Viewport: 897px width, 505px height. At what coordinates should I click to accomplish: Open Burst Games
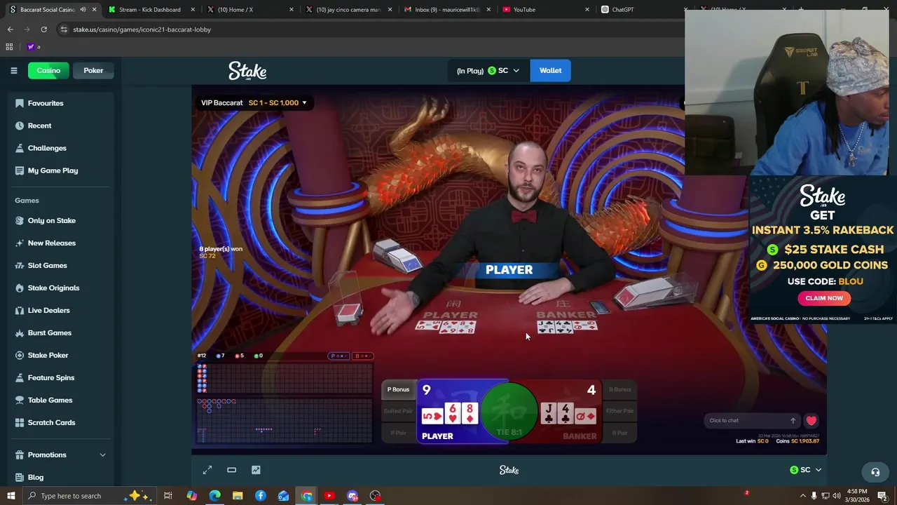pos(49,332)
